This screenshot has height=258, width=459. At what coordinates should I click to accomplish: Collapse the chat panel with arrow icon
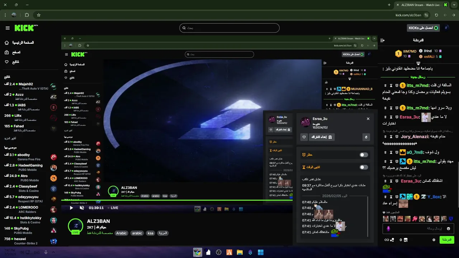click(382, 40)
